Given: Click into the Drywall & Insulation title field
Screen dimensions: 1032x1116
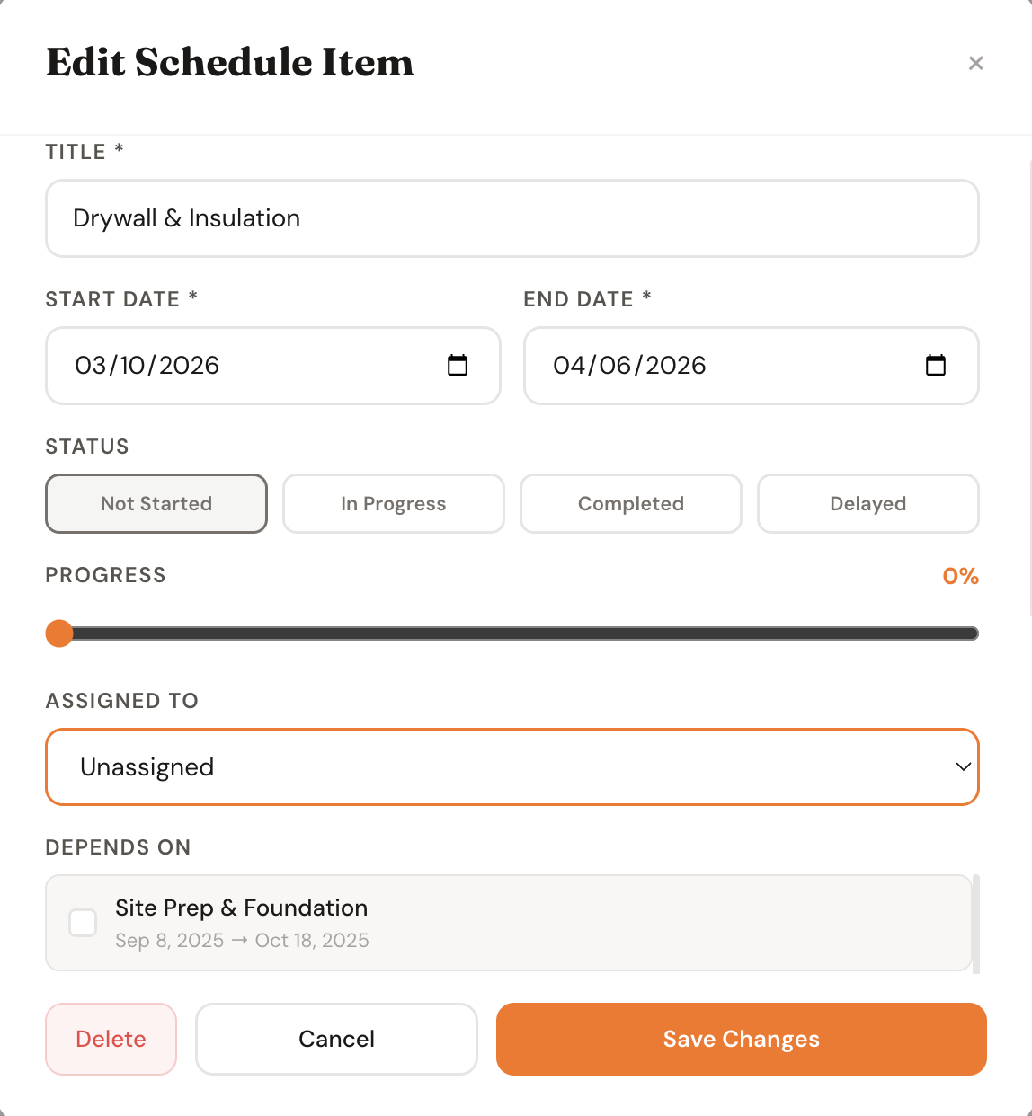Looking at the screenshot, I should pos(512,218).
